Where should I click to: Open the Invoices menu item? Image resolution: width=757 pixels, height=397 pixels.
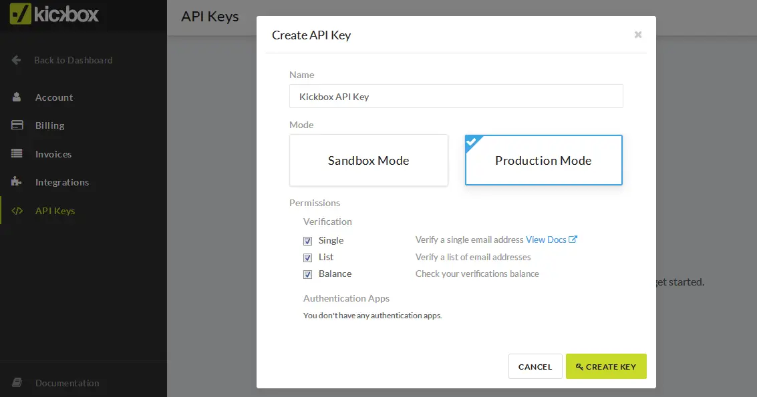coord(53,154)
